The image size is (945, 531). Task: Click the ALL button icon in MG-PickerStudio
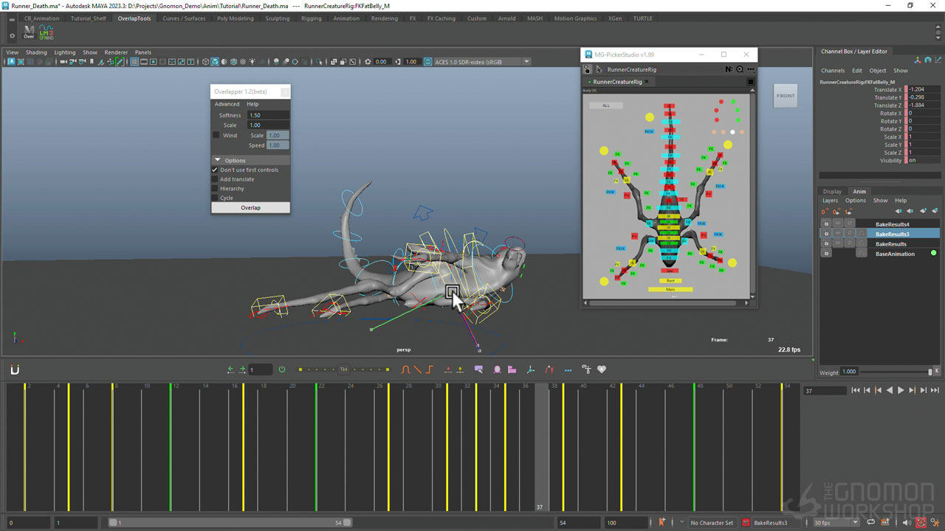(605, 105)
